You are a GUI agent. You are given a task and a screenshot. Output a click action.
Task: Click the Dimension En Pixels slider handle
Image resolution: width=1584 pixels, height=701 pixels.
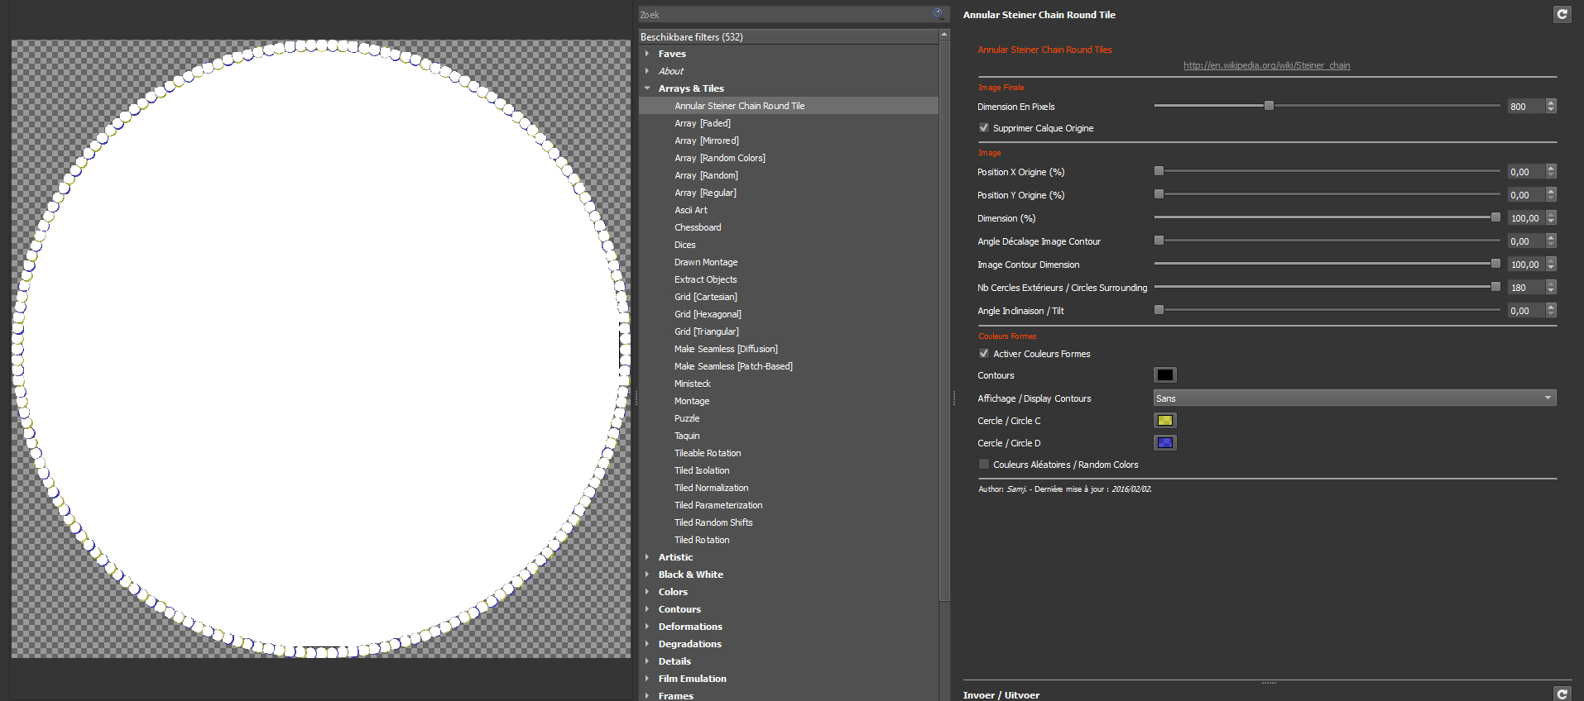tap(1269, 106)
